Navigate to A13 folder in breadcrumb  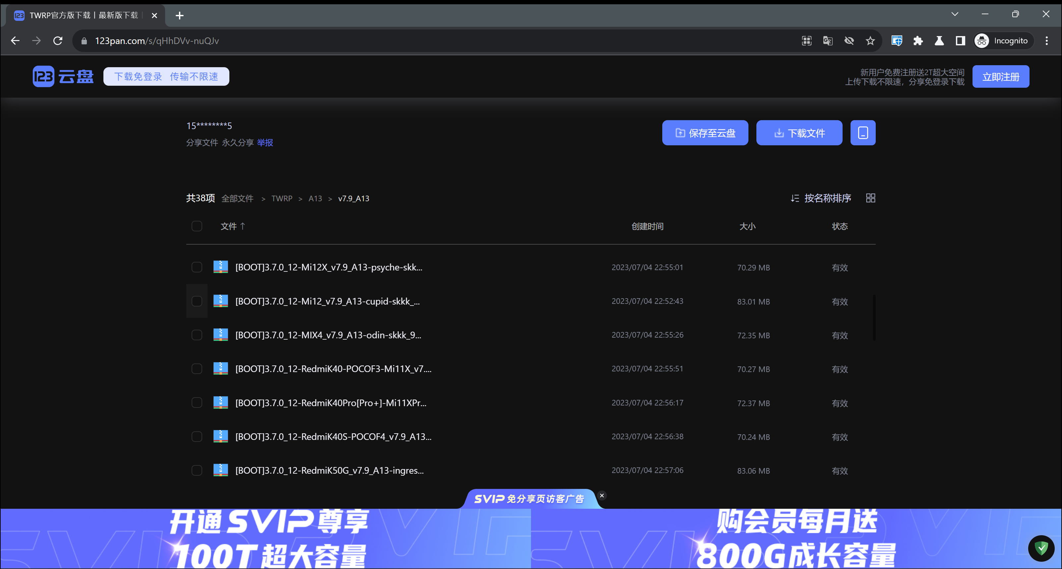pos(315,199)
